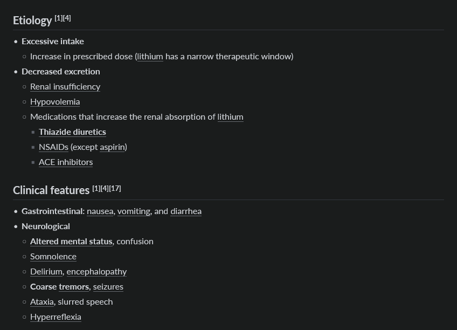Open the encephalopathy link
The image size is (457, 330).
coord(97,272)
